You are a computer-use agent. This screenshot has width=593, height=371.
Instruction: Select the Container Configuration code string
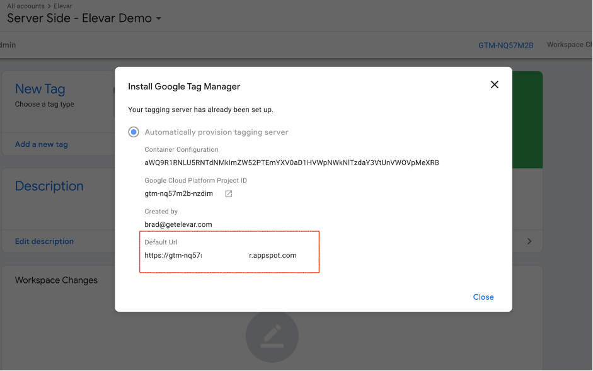[x=291, y=163]
